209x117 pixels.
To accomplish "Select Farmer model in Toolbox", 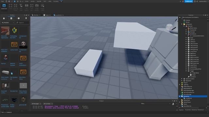I will [5, 58].
